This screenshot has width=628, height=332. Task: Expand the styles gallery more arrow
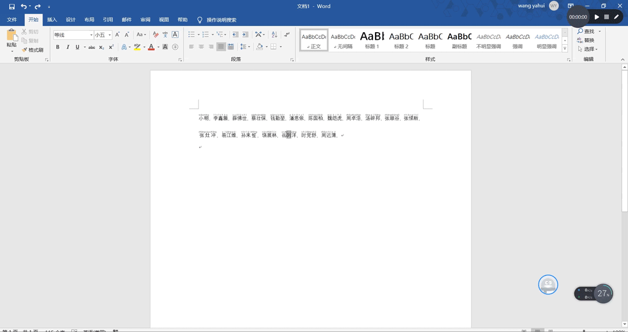tap(565, 49)
